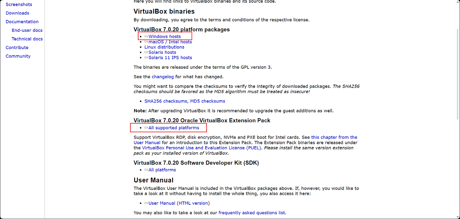View the changelog for VirtualBox
This screenshot has height=219, width=460.
[x=163, y=76]
